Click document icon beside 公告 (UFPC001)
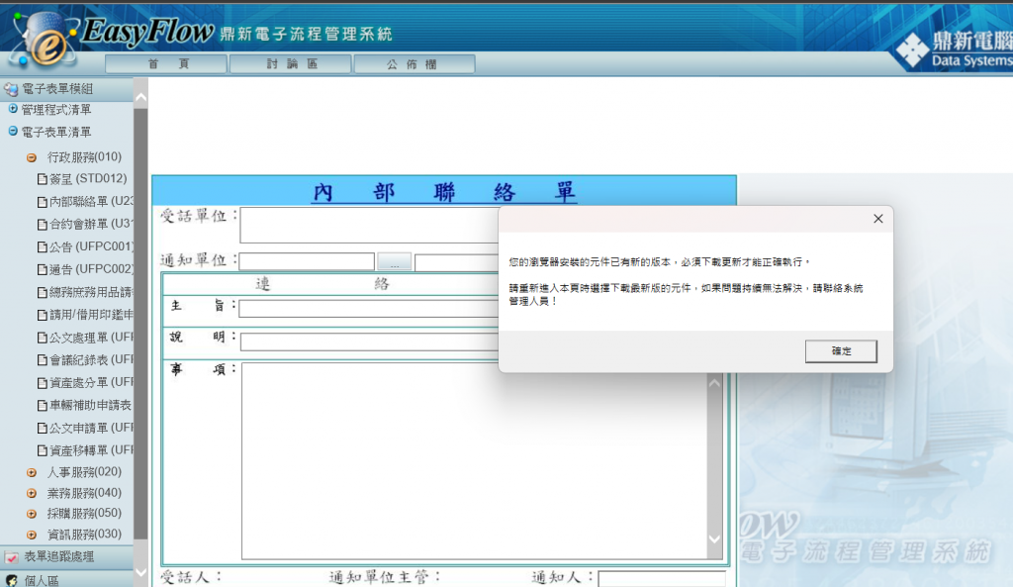1013x587 pixels. coord(42,246)
